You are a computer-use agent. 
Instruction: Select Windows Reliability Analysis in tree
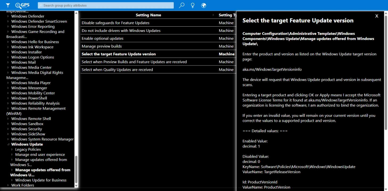35,103
